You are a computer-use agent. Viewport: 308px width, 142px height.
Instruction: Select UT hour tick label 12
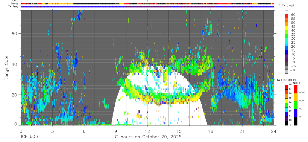click(x=147, y=131)
